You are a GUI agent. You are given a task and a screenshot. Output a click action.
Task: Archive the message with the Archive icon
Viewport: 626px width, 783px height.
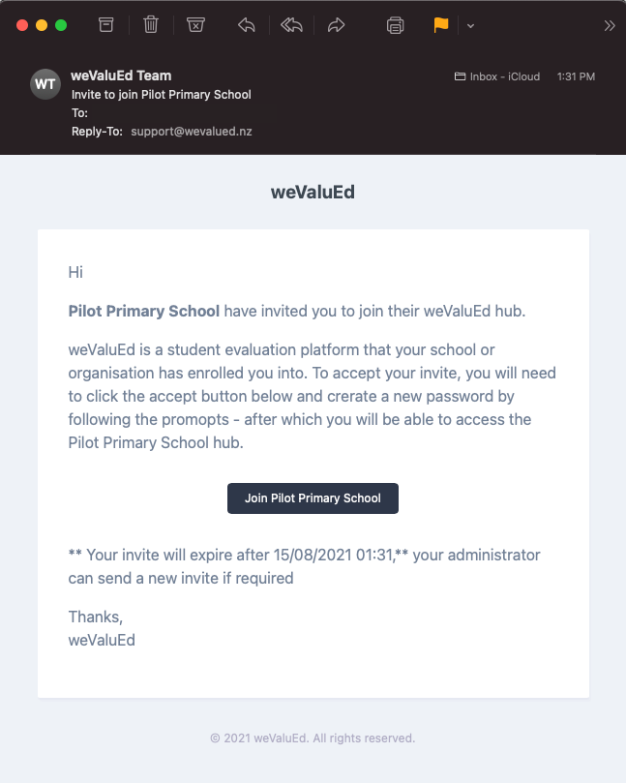pos(105,25)
